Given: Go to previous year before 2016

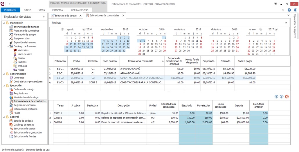Looking at the screenshot, I should [x=84, y=29].
